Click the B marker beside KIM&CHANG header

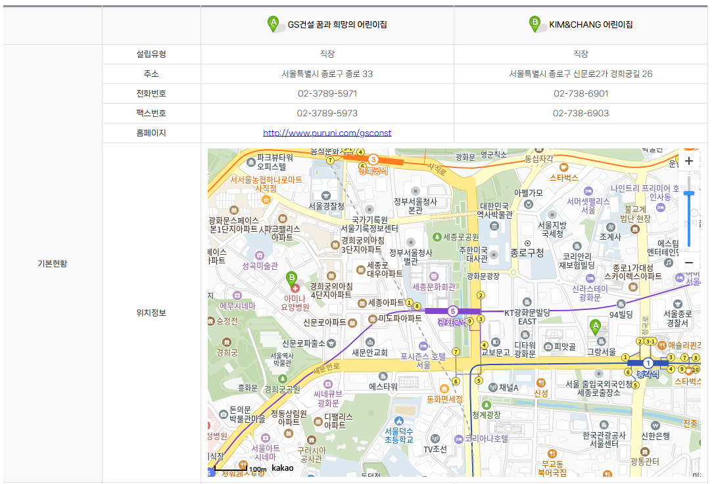[x=535, y=24]
